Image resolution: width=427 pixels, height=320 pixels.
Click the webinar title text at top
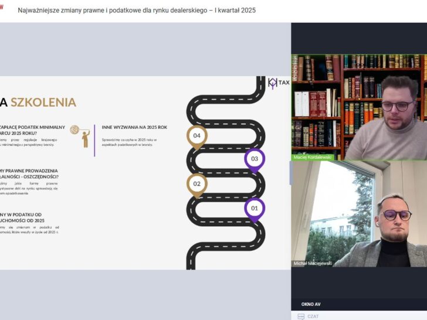[x=137, y=11]
